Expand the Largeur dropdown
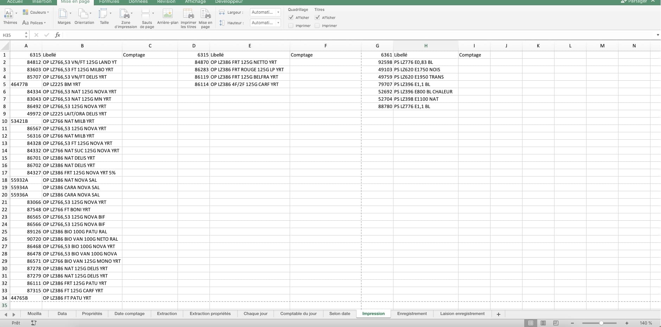The image size is (661, 327). tap(278, 12)
